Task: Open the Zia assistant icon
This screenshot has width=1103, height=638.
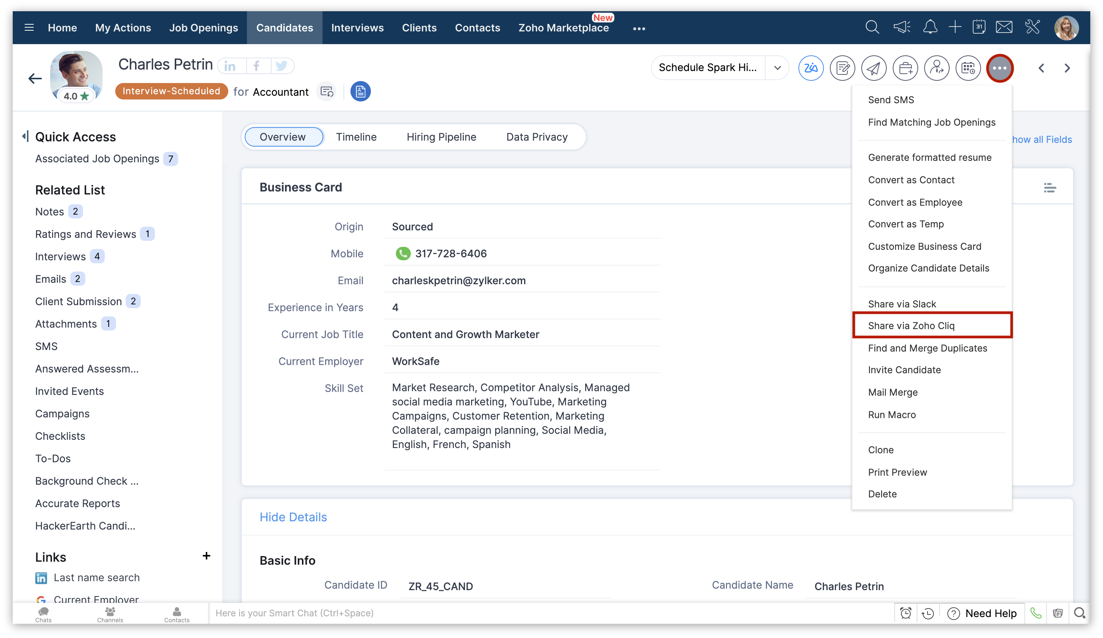Action: (x=811, y=68)
